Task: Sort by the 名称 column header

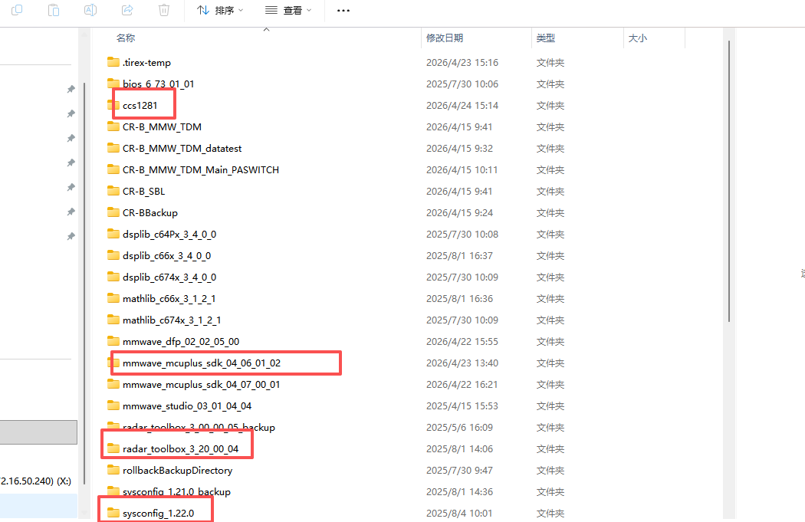Action: [x=126, y=38]
